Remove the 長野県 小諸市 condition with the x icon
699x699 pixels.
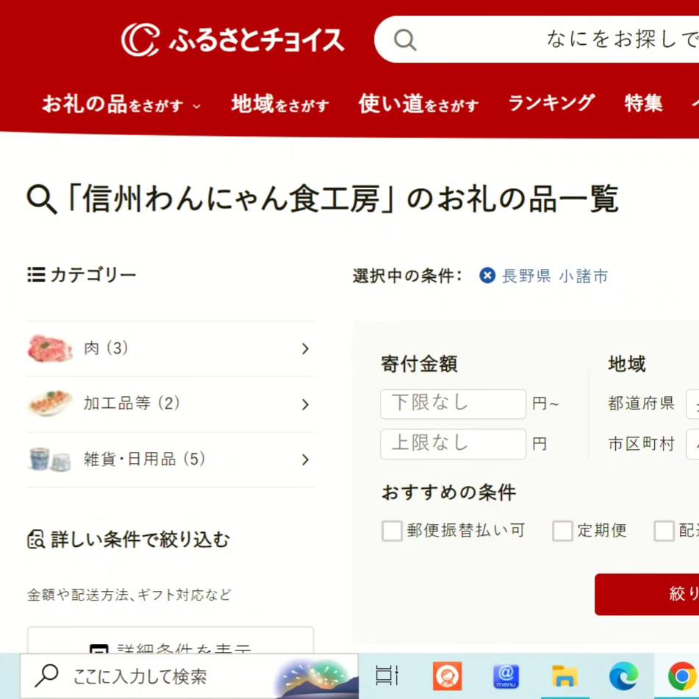point(487,276)
